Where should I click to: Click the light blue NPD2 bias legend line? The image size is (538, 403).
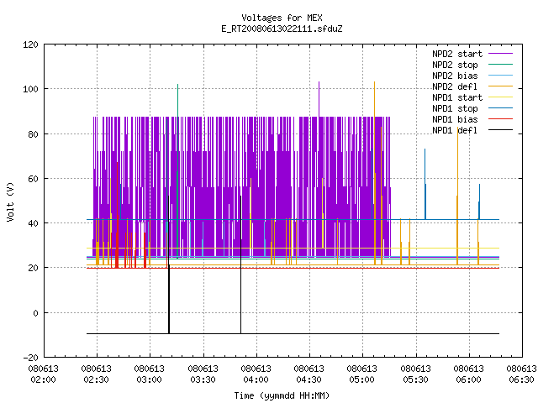pos(500,76)
